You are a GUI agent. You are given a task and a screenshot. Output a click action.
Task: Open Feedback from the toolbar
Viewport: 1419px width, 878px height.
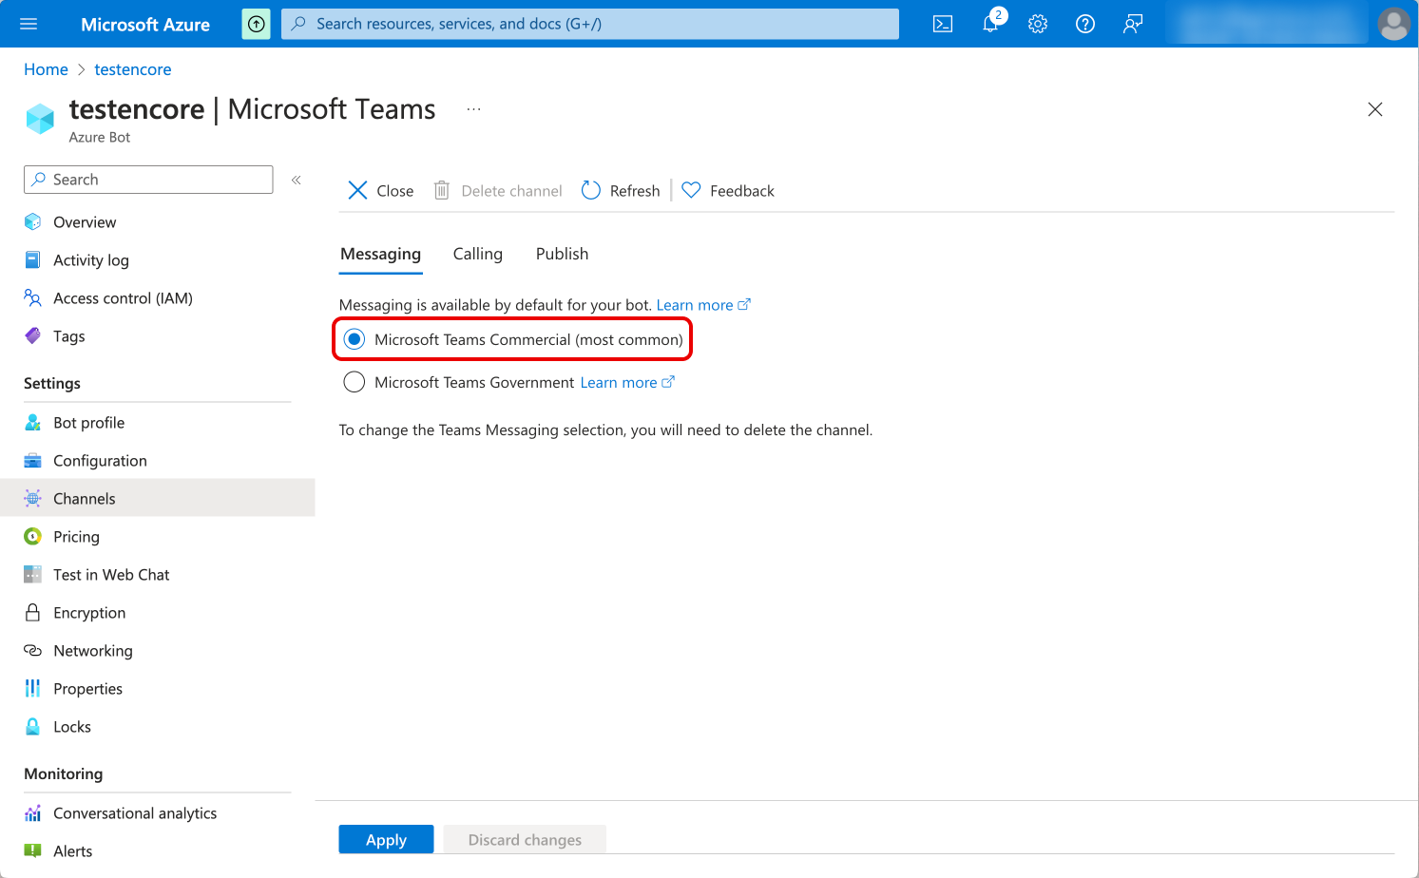728,190
